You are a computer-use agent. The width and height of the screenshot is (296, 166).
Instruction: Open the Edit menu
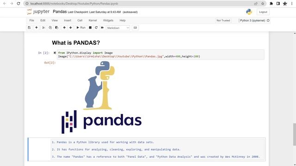pos(43,20)
